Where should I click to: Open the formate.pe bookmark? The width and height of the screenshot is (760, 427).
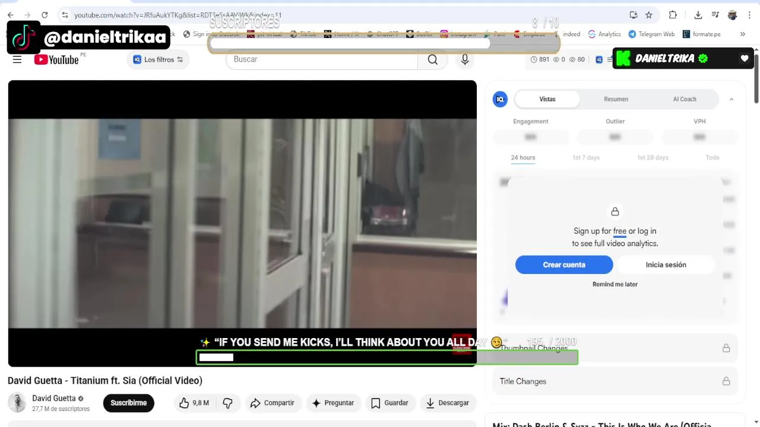click(702, 34)
